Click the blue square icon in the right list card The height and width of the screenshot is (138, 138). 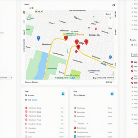[75, 136]
